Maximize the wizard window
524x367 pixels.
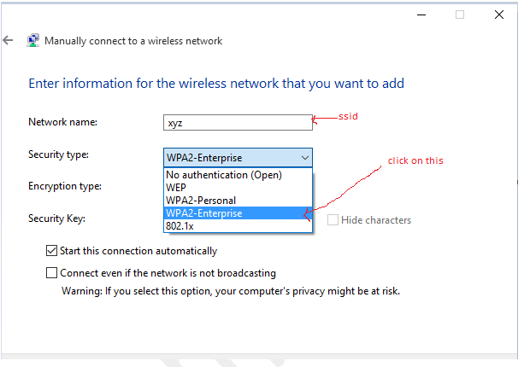click(460, 15)
